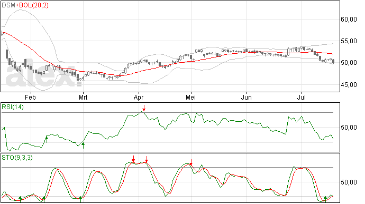Select the +BOL(20;2) indicator label

coord(32,5)
